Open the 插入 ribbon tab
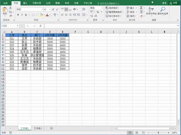 (x=25, y=3)
